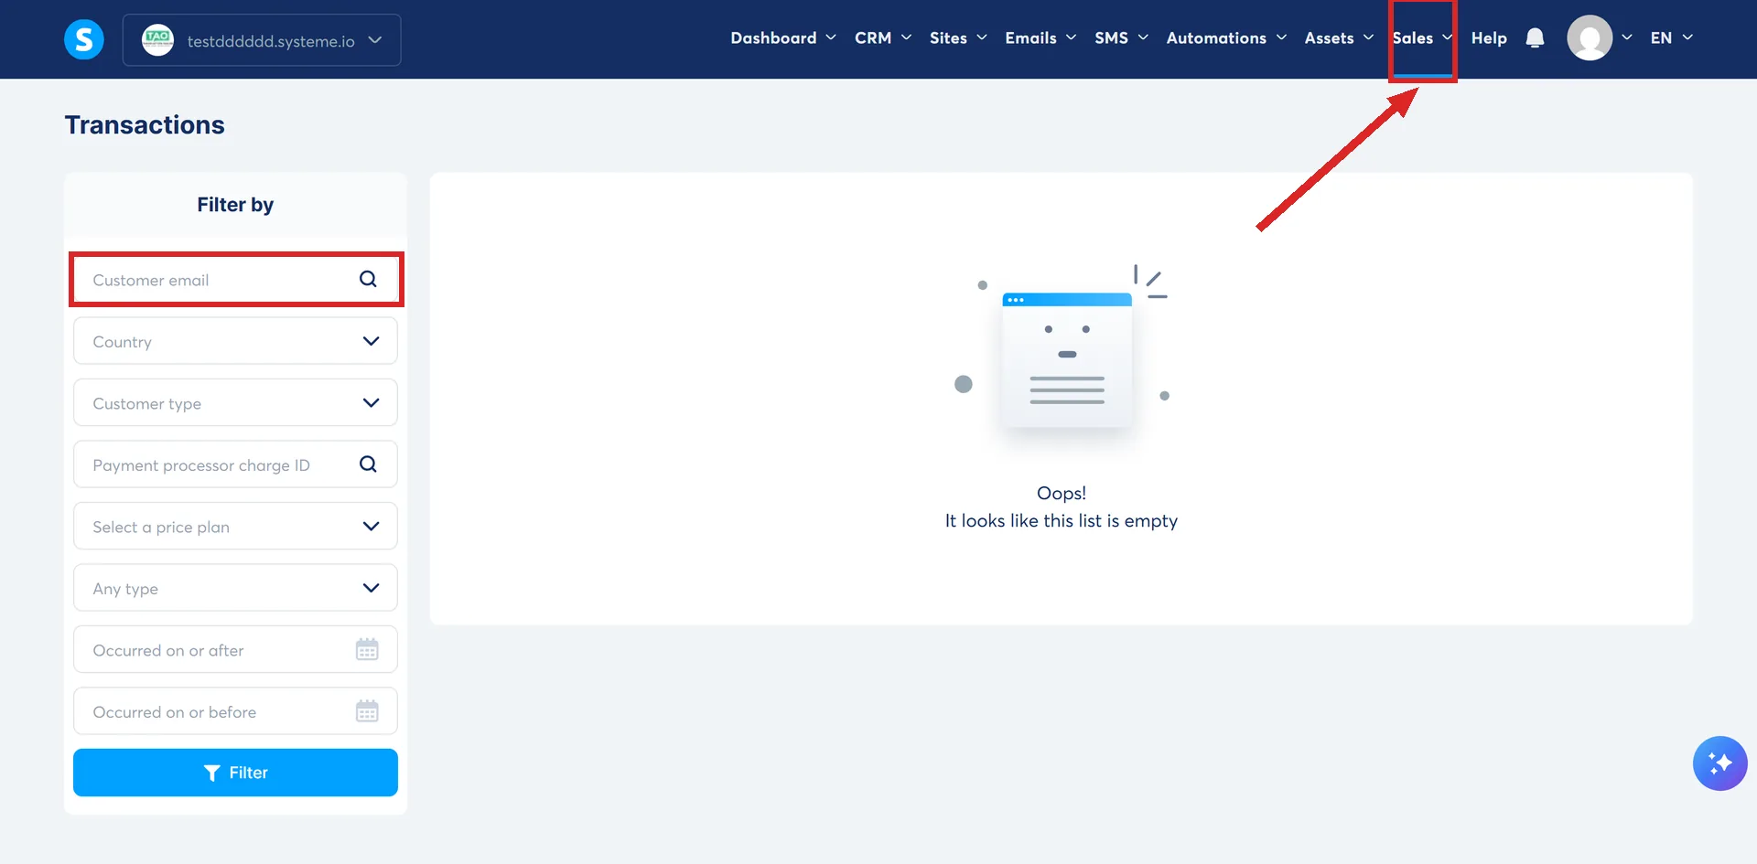Expand the testdddddd.systeme.io workspace selector

coord(262,40)
